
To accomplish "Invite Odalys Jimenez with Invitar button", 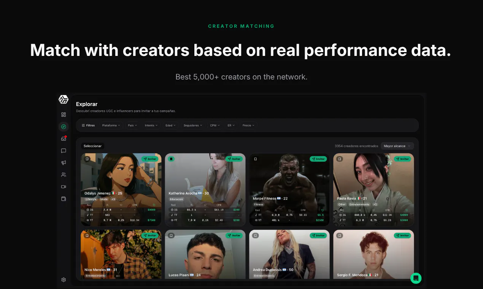I will click(150, 159).
